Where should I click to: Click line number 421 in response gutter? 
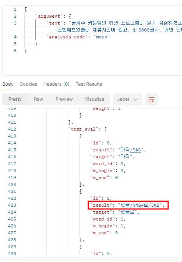pos(12,191)
